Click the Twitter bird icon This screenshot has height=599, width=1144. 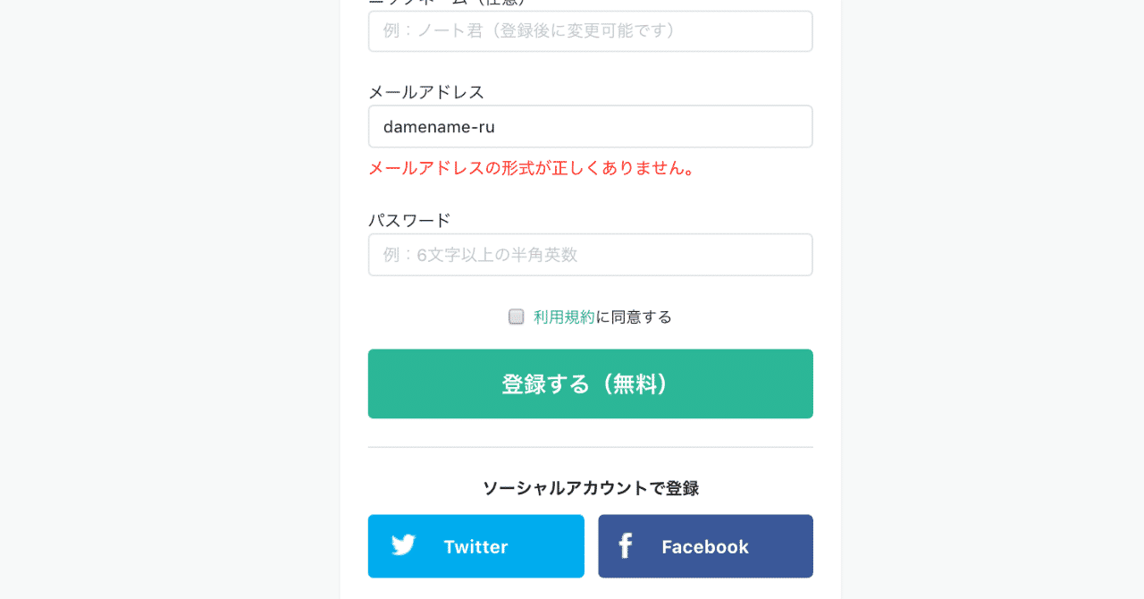tap(403, 545)
